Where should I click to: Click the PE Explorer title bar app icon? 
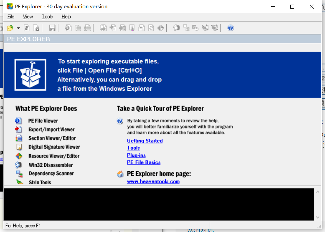click(x=10, y=6)
